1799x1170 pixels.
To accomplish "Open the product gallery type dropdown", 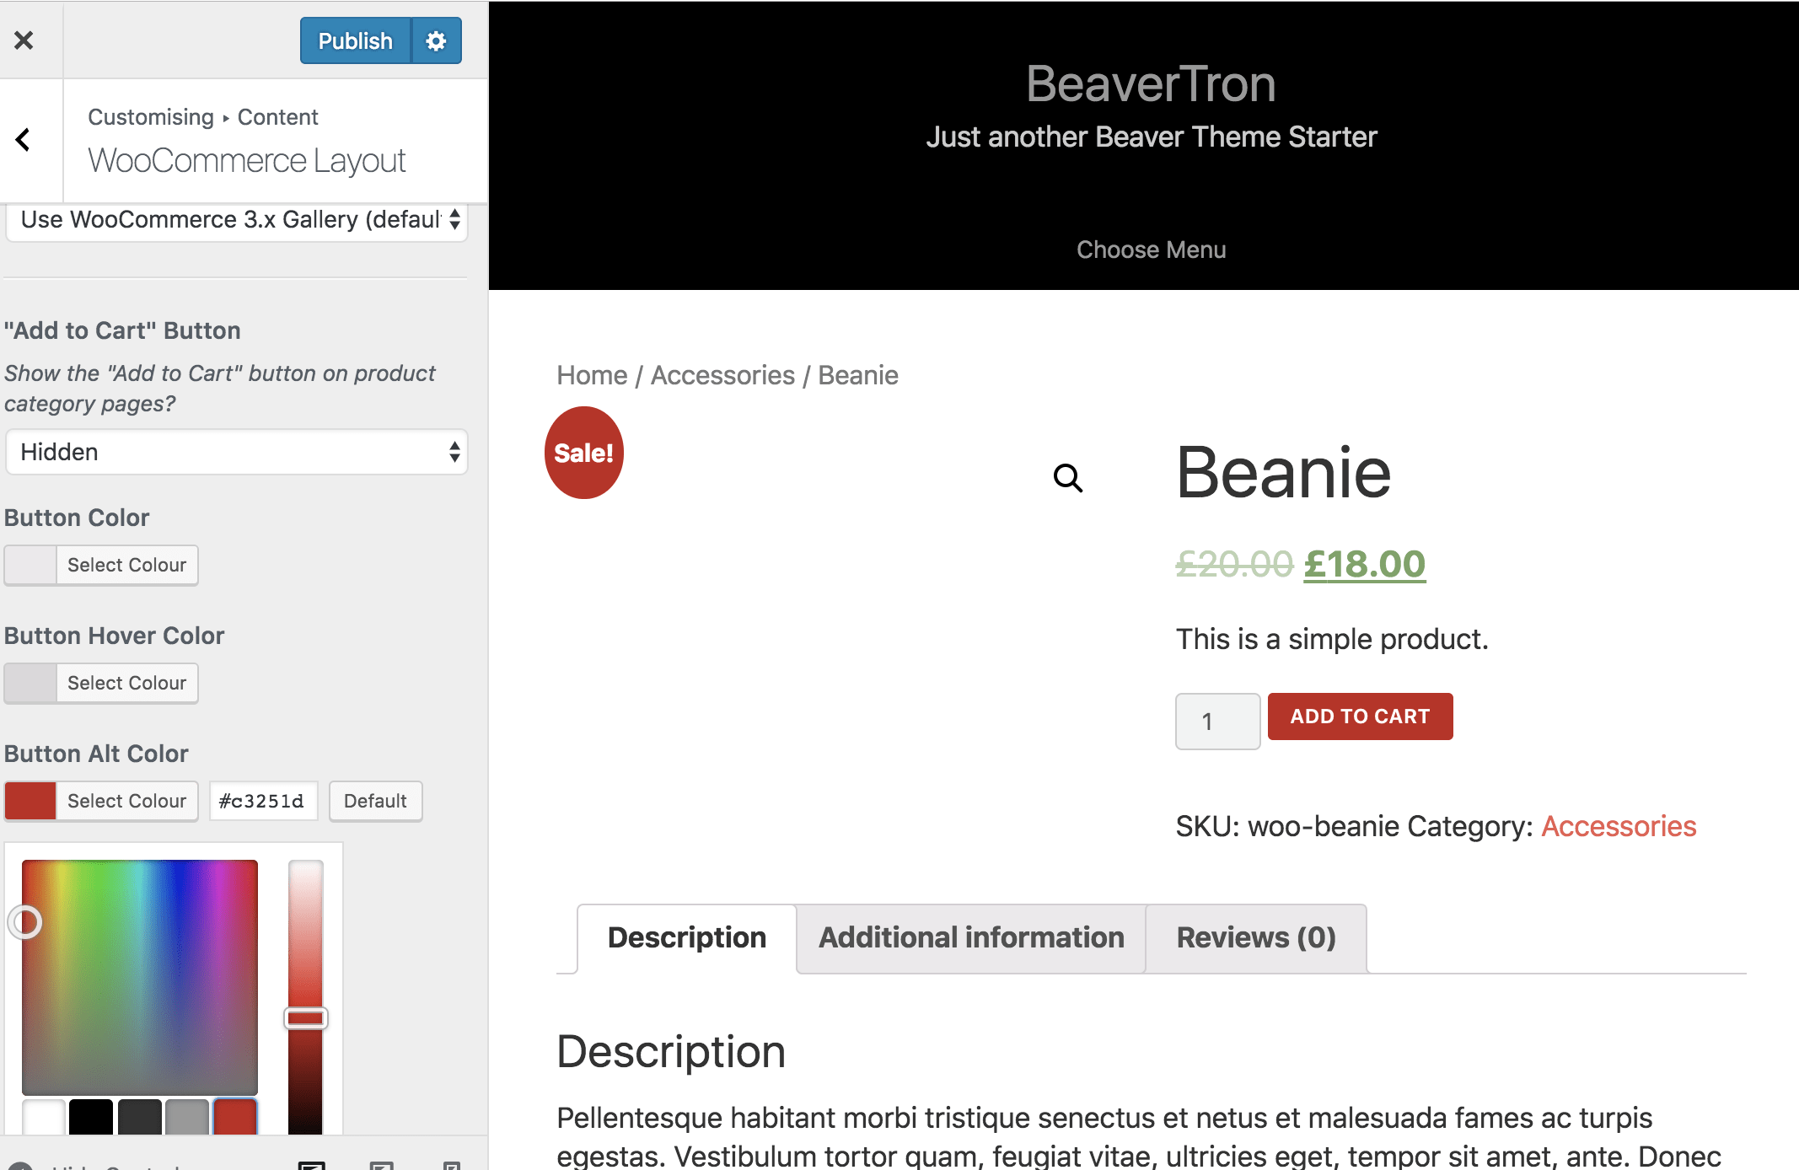I will 236,220.
